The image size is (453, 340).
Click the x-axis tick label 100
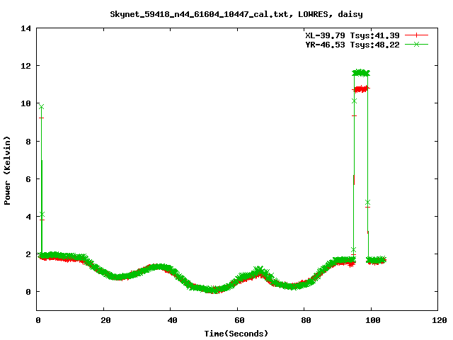[373, 320]
